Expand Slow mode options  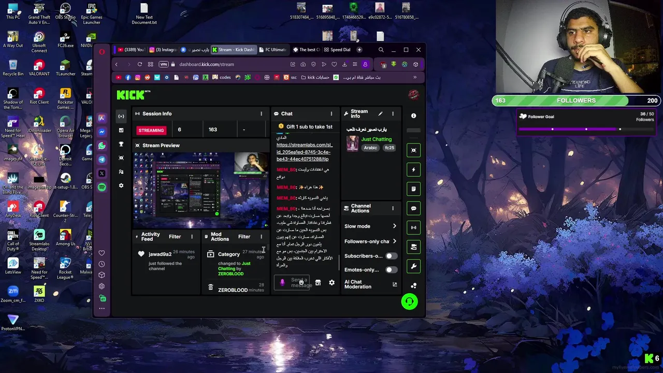[394, 226]
